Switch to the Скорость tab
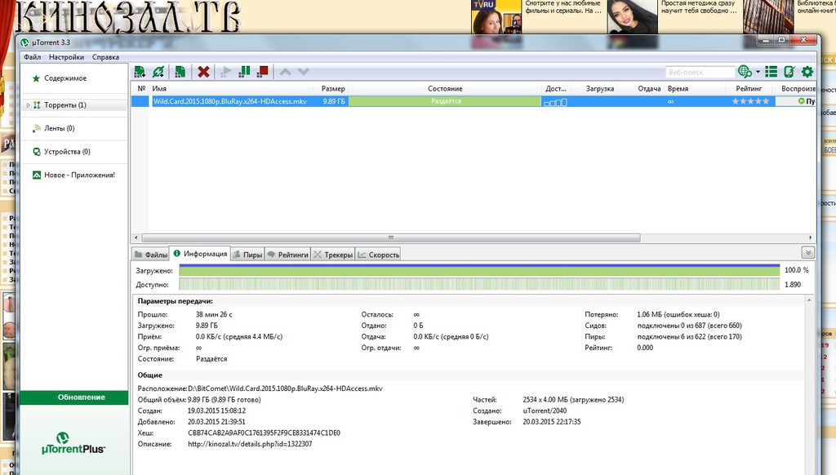 (378, 255)
